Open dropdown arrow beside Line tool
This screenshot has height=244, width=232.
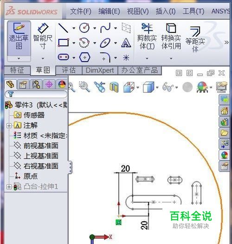click(74, 28)
